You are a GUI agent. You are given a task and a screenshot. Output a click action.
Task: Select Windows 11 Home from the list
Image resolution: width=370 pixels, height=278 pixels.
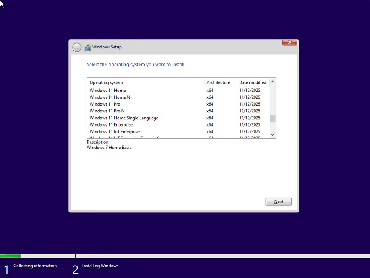click(x=108, y=91)
